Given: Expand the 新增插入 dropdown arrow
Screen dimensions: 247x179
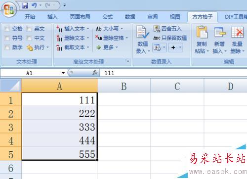Looking at the screenshot, I should pos(225,51).
